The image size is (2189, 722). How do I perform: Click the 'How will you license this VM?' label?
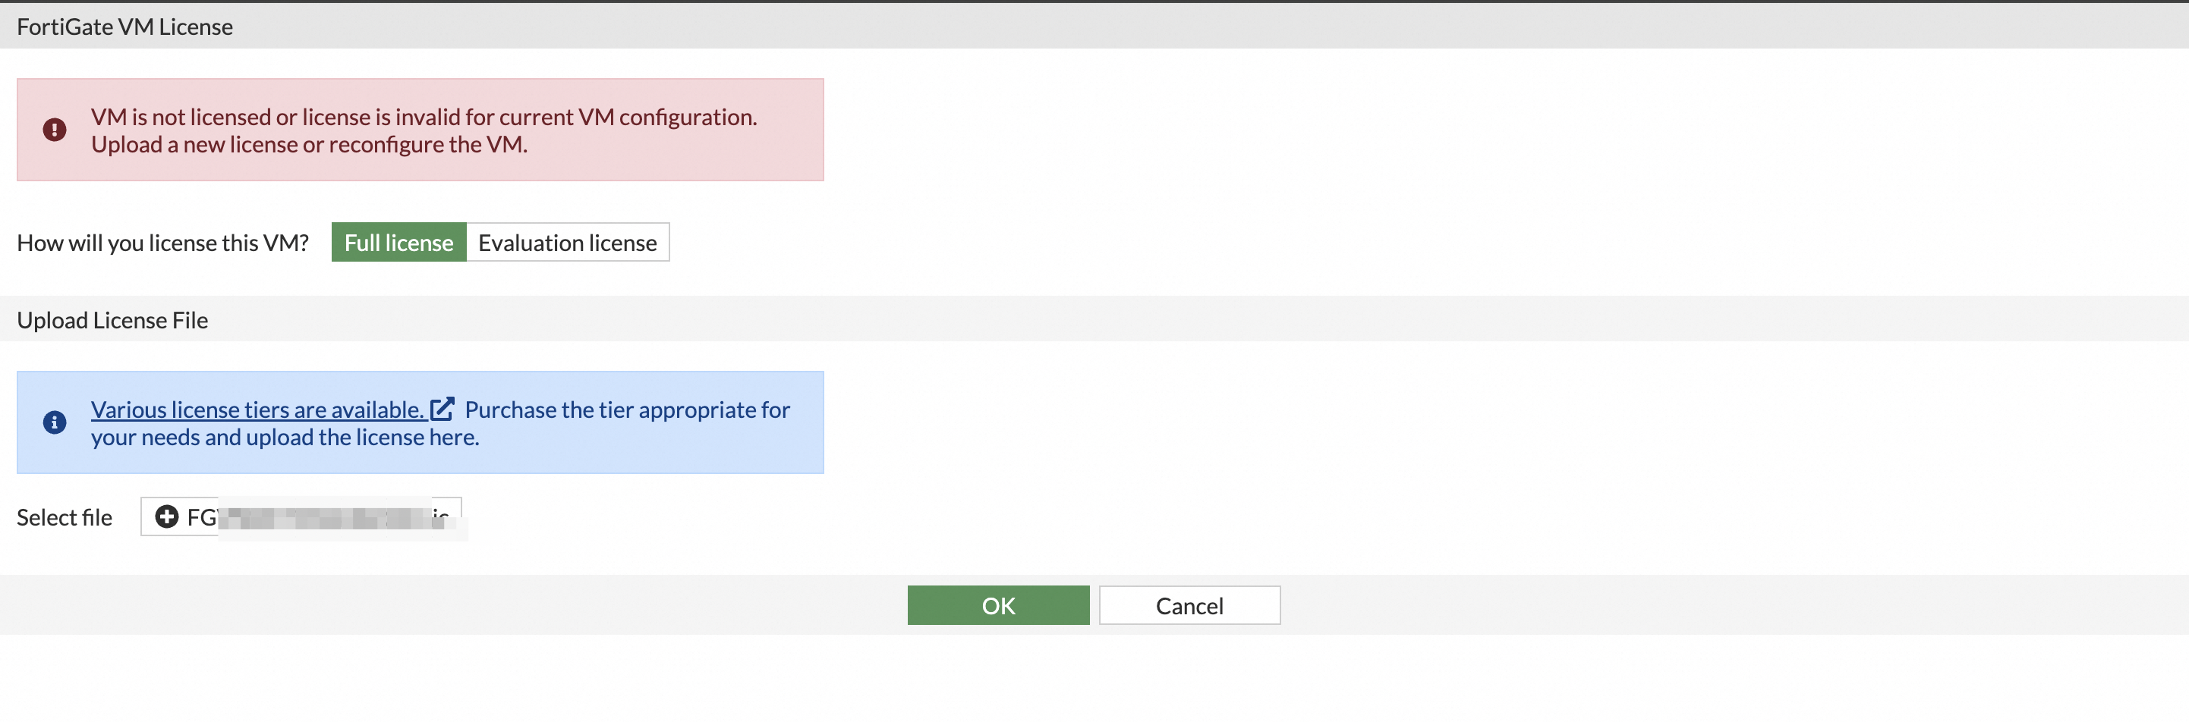pyautogui.click(x=162, y=243)
